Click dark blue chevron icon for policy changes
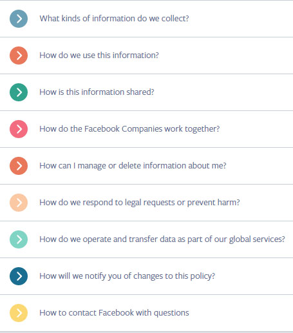This screenshot has width=293, height=333. tap(19, 276)
